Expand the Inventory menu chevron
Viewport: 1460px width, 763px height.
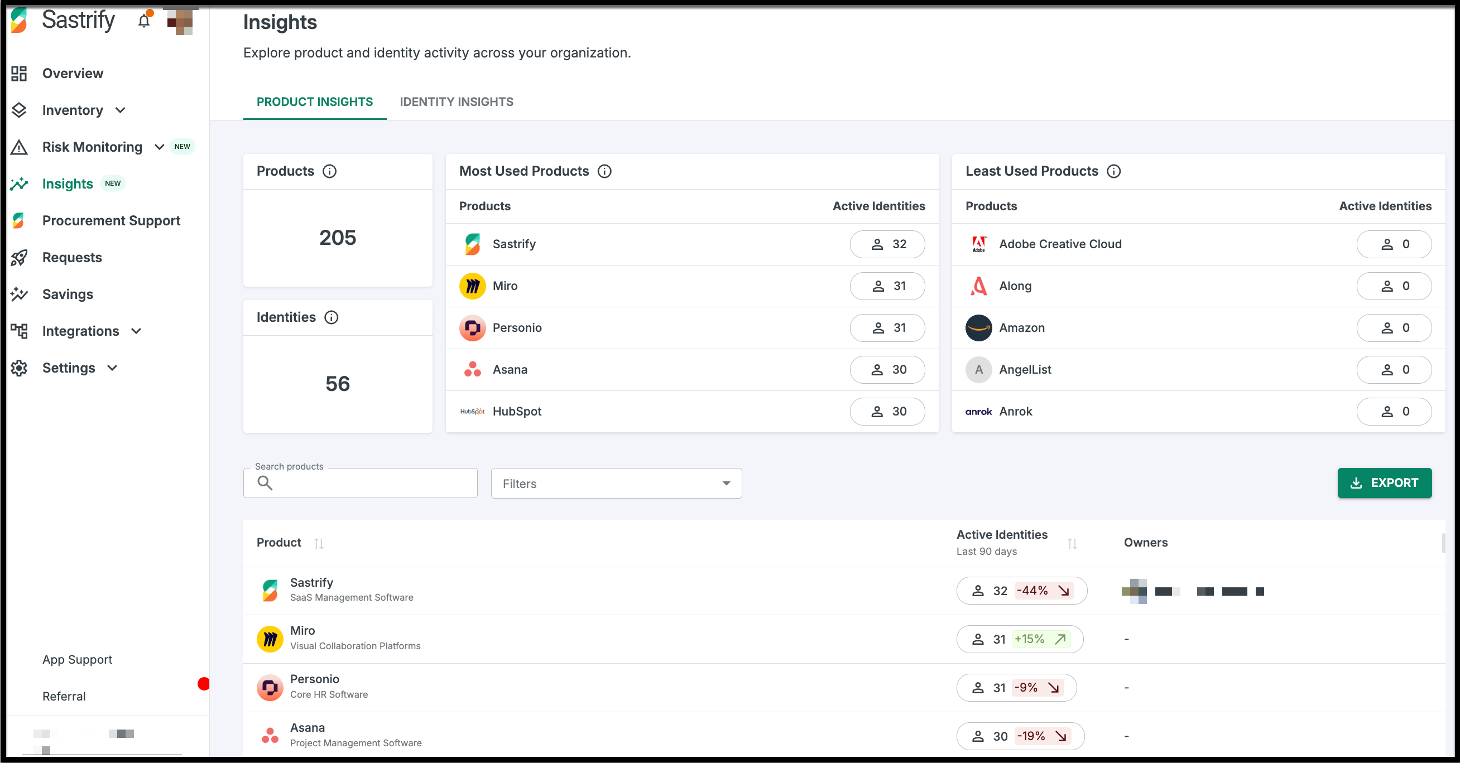(120, 110)
